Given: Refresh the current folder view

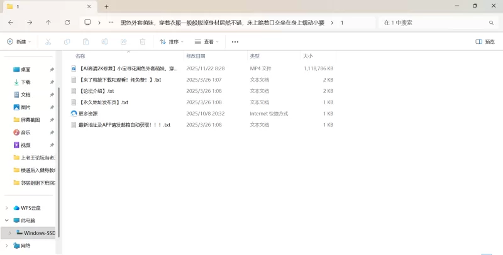Looking at the screenshot, I should pos(67,23).
